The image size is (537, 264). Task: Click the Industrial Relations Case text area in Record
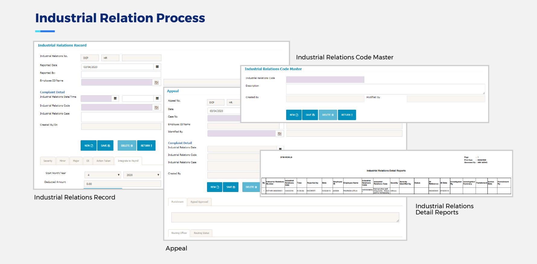point(122,117)
